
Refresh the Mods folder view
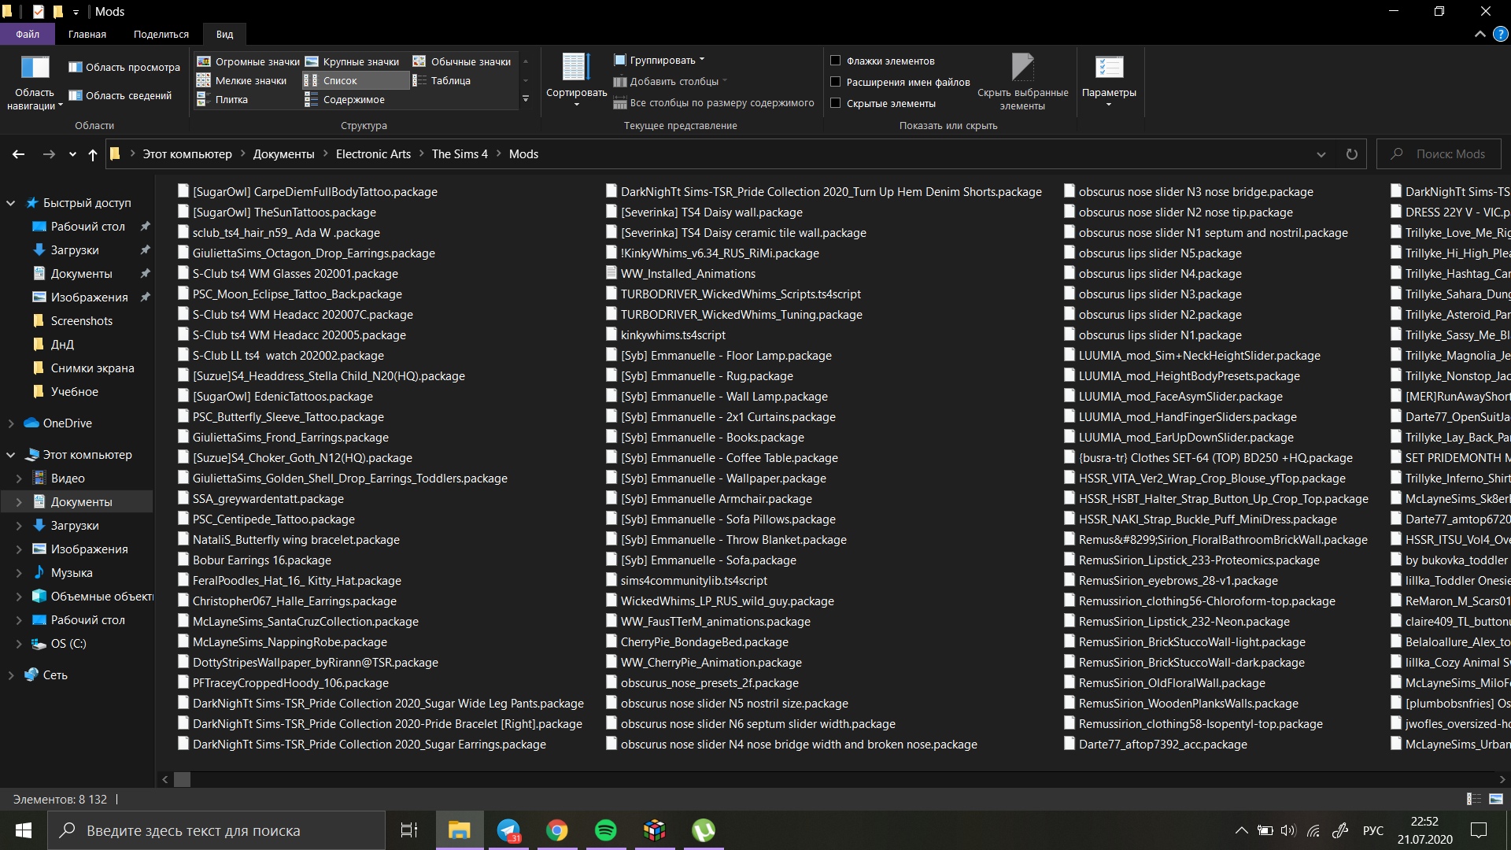coord(1351,154)
